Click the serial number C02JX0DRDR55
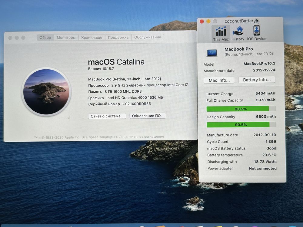The width and height of the screenshot is (303, 227). coord(137,104)
